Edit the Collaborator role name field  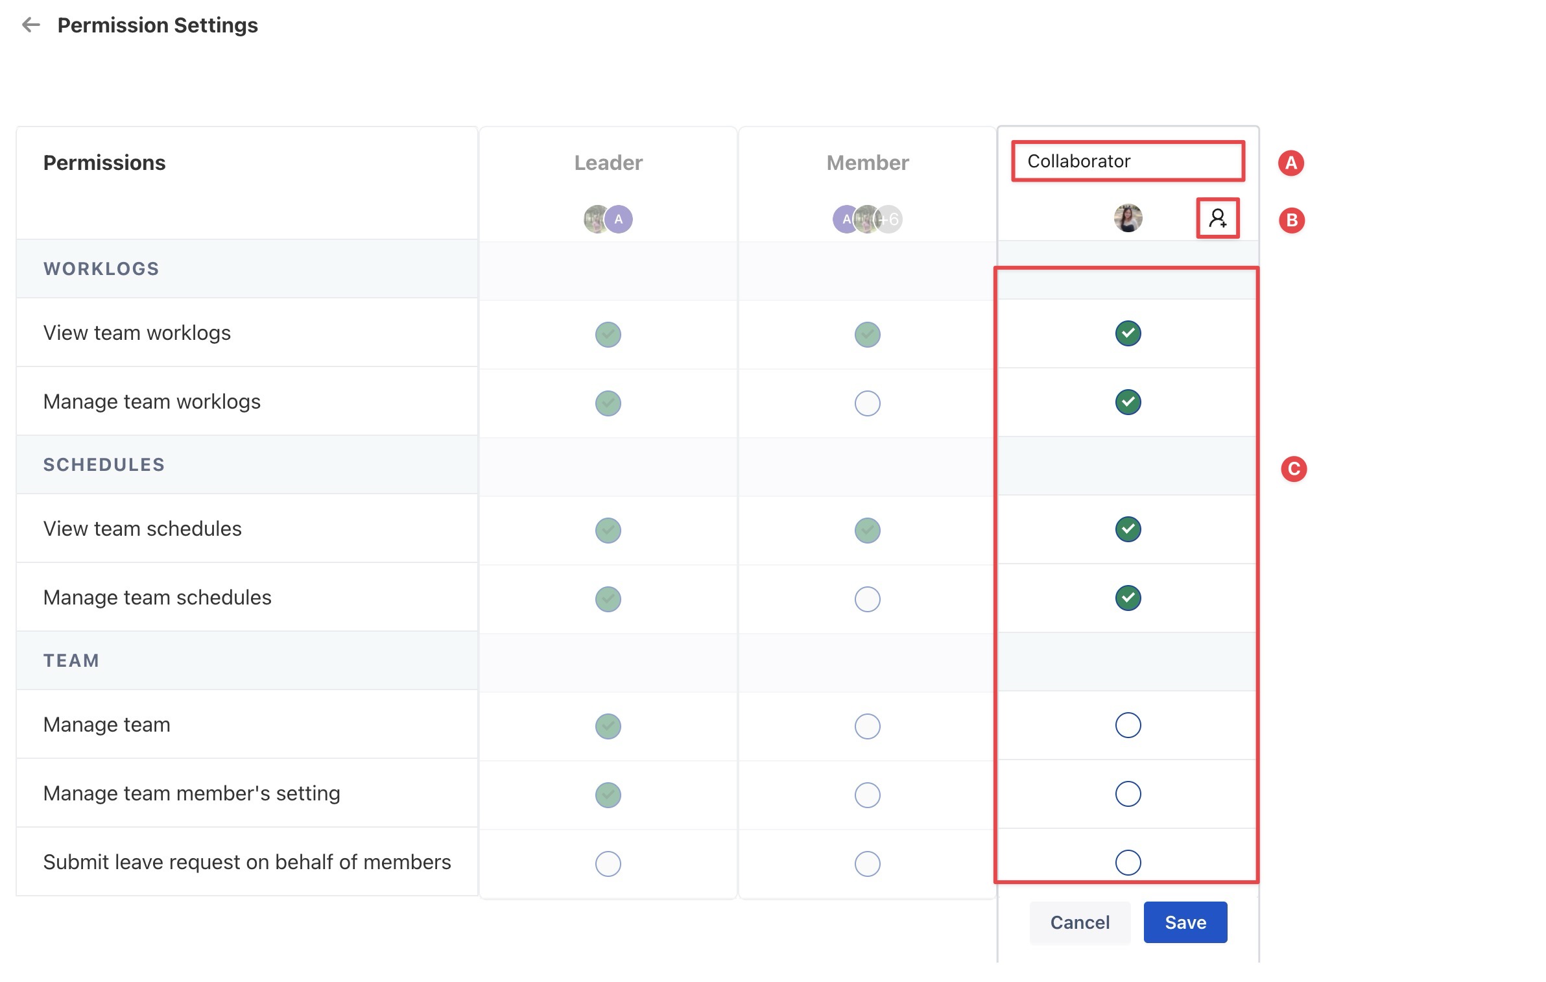[x=1127, y=161]
